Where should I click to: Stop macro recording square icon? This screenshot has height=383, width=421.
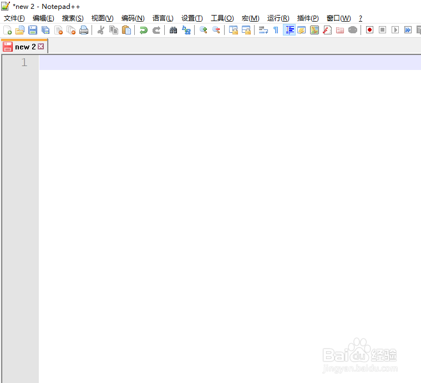(382, 30)
